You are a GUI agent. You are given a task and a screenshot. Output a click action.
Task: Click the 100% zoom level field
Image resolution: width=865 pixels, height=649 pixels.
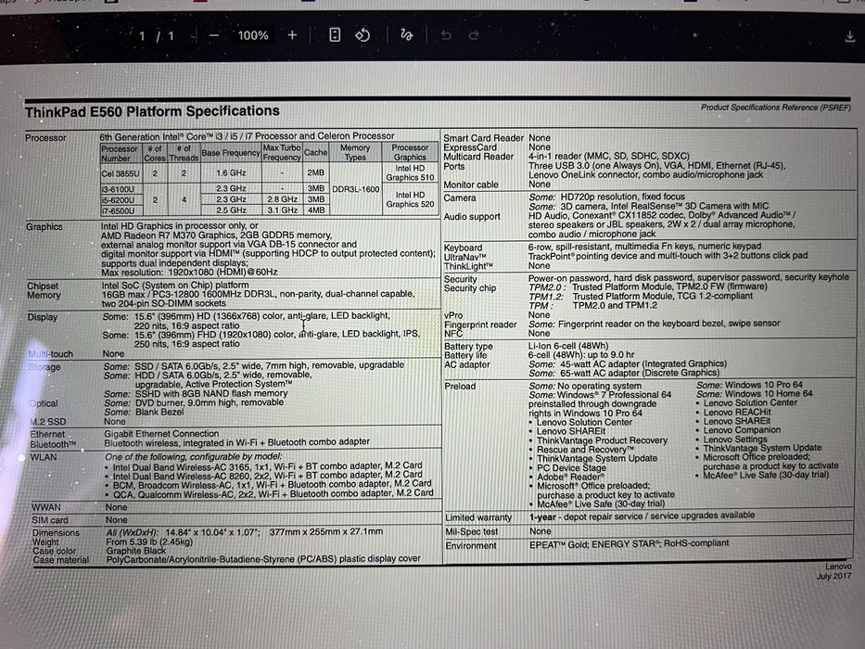coord(253,36)
